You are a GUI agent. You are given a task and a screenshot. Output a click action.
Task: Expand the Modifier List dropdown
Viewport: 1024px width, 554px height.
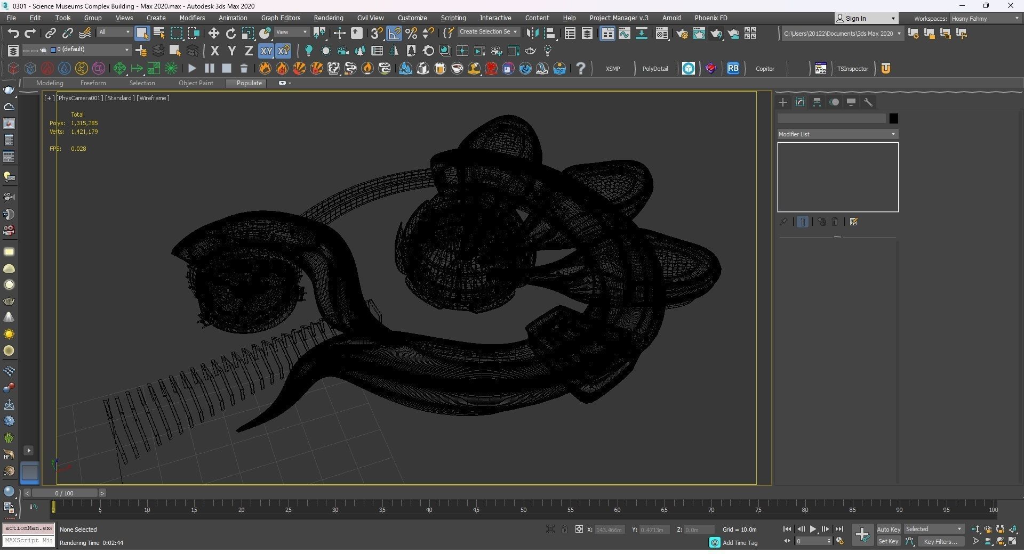point(837,134)
